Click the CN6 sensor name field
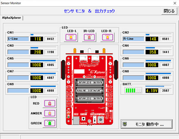The width and height of the screenshot is (179, 139). (x=133, y=65)
